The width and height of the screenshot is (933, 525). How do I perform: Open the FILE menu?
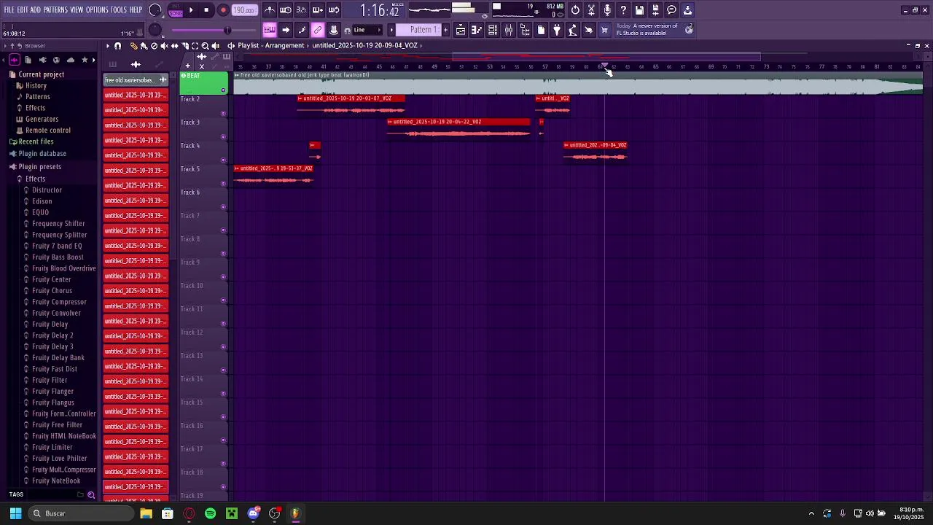click(x=9, y=10)
